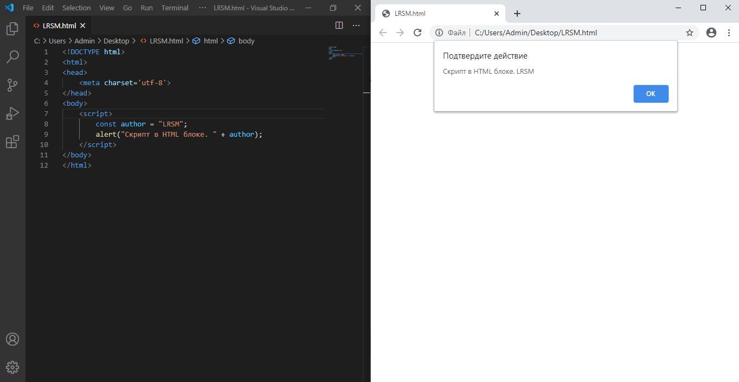The image size is (739, 382).
Task: Click the Desktop breadcrumb segment
Action: coord(117,41)
